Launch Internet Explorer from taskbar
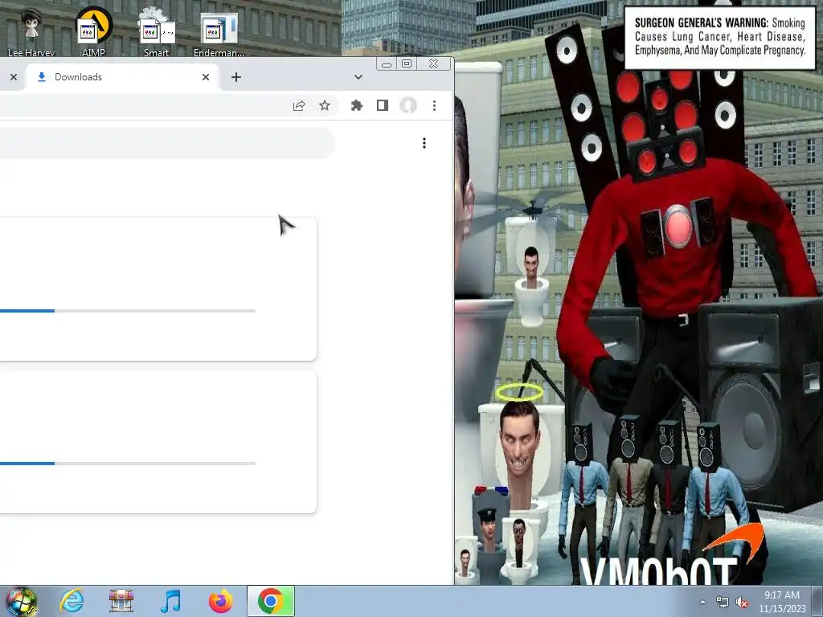 [x=72, y=601]
